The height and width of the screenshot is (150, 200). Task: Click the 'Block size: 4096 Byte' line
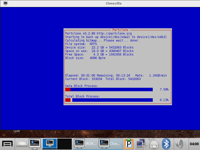coord(85,58)
